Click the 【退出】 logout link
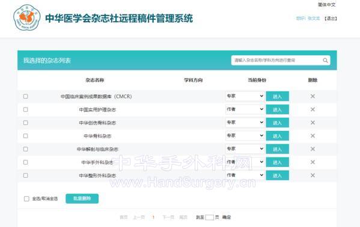The height and width of the screenshot is (227, 360). coord(331,19)
